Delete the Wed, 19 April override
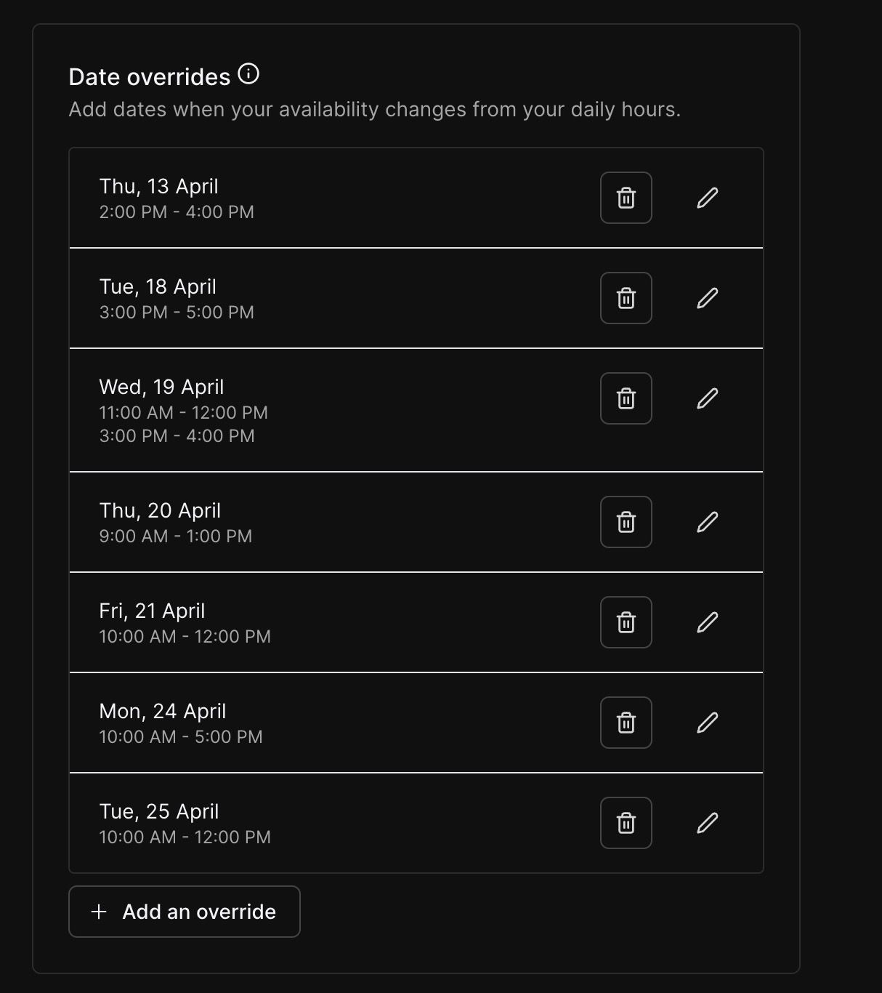 (x=626, y=398)
